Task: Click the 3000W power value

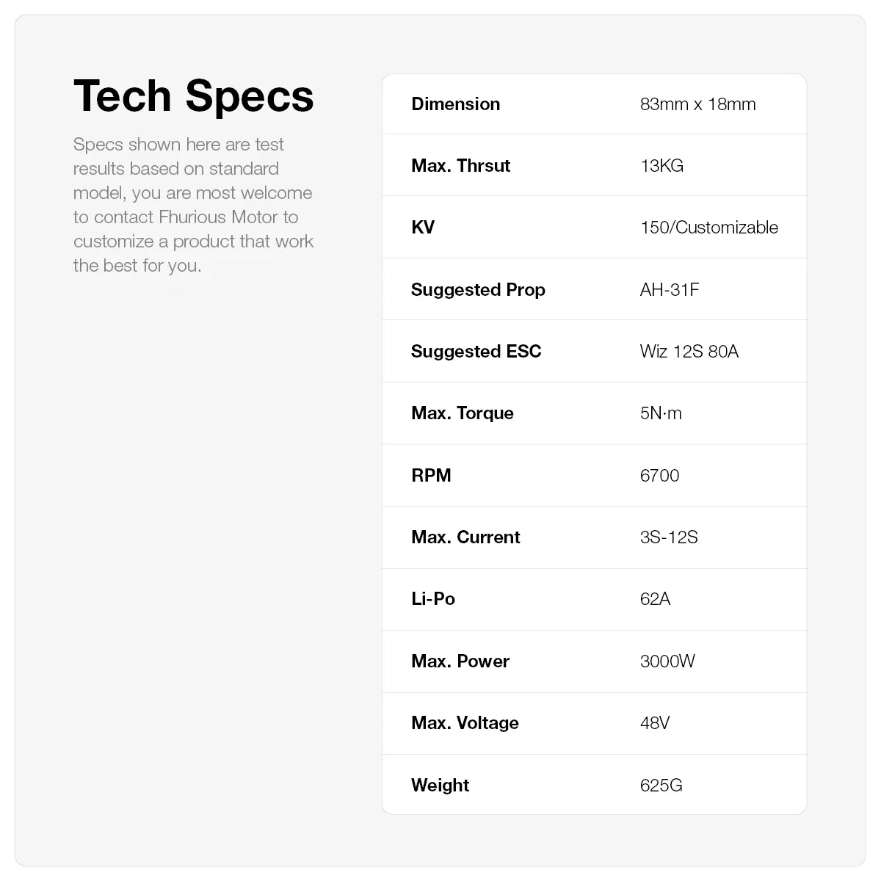Action: tap(667, 661)
